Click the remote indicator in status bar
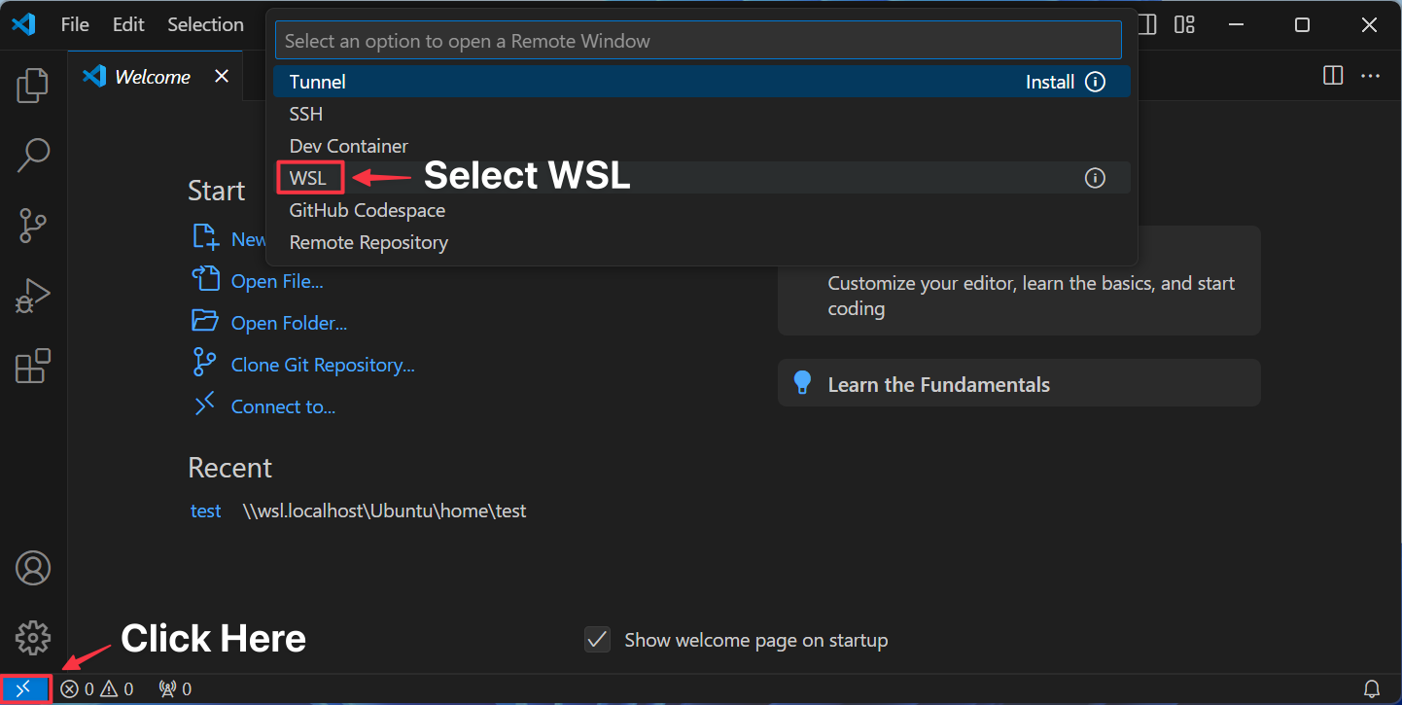Screen dimensions: 1402x705 25,688
